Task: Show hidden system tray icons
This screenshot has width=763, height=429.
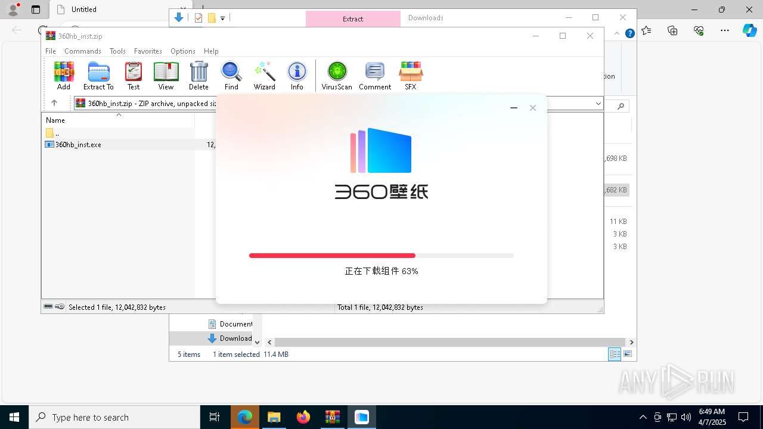Action: coord(643,417)
